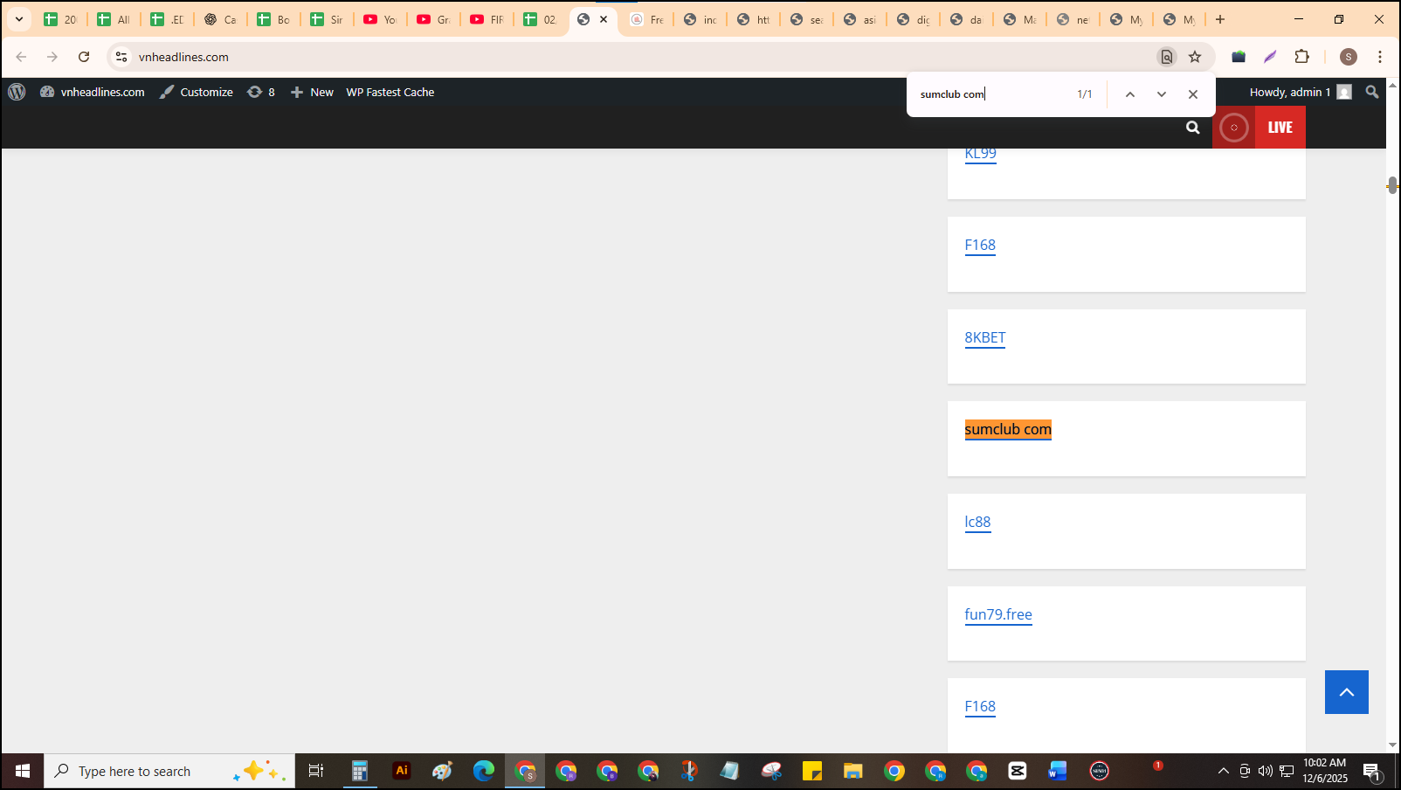1401x790 pixels.
Task: Open the volume control in system tray
Action: pos(1265,771)
